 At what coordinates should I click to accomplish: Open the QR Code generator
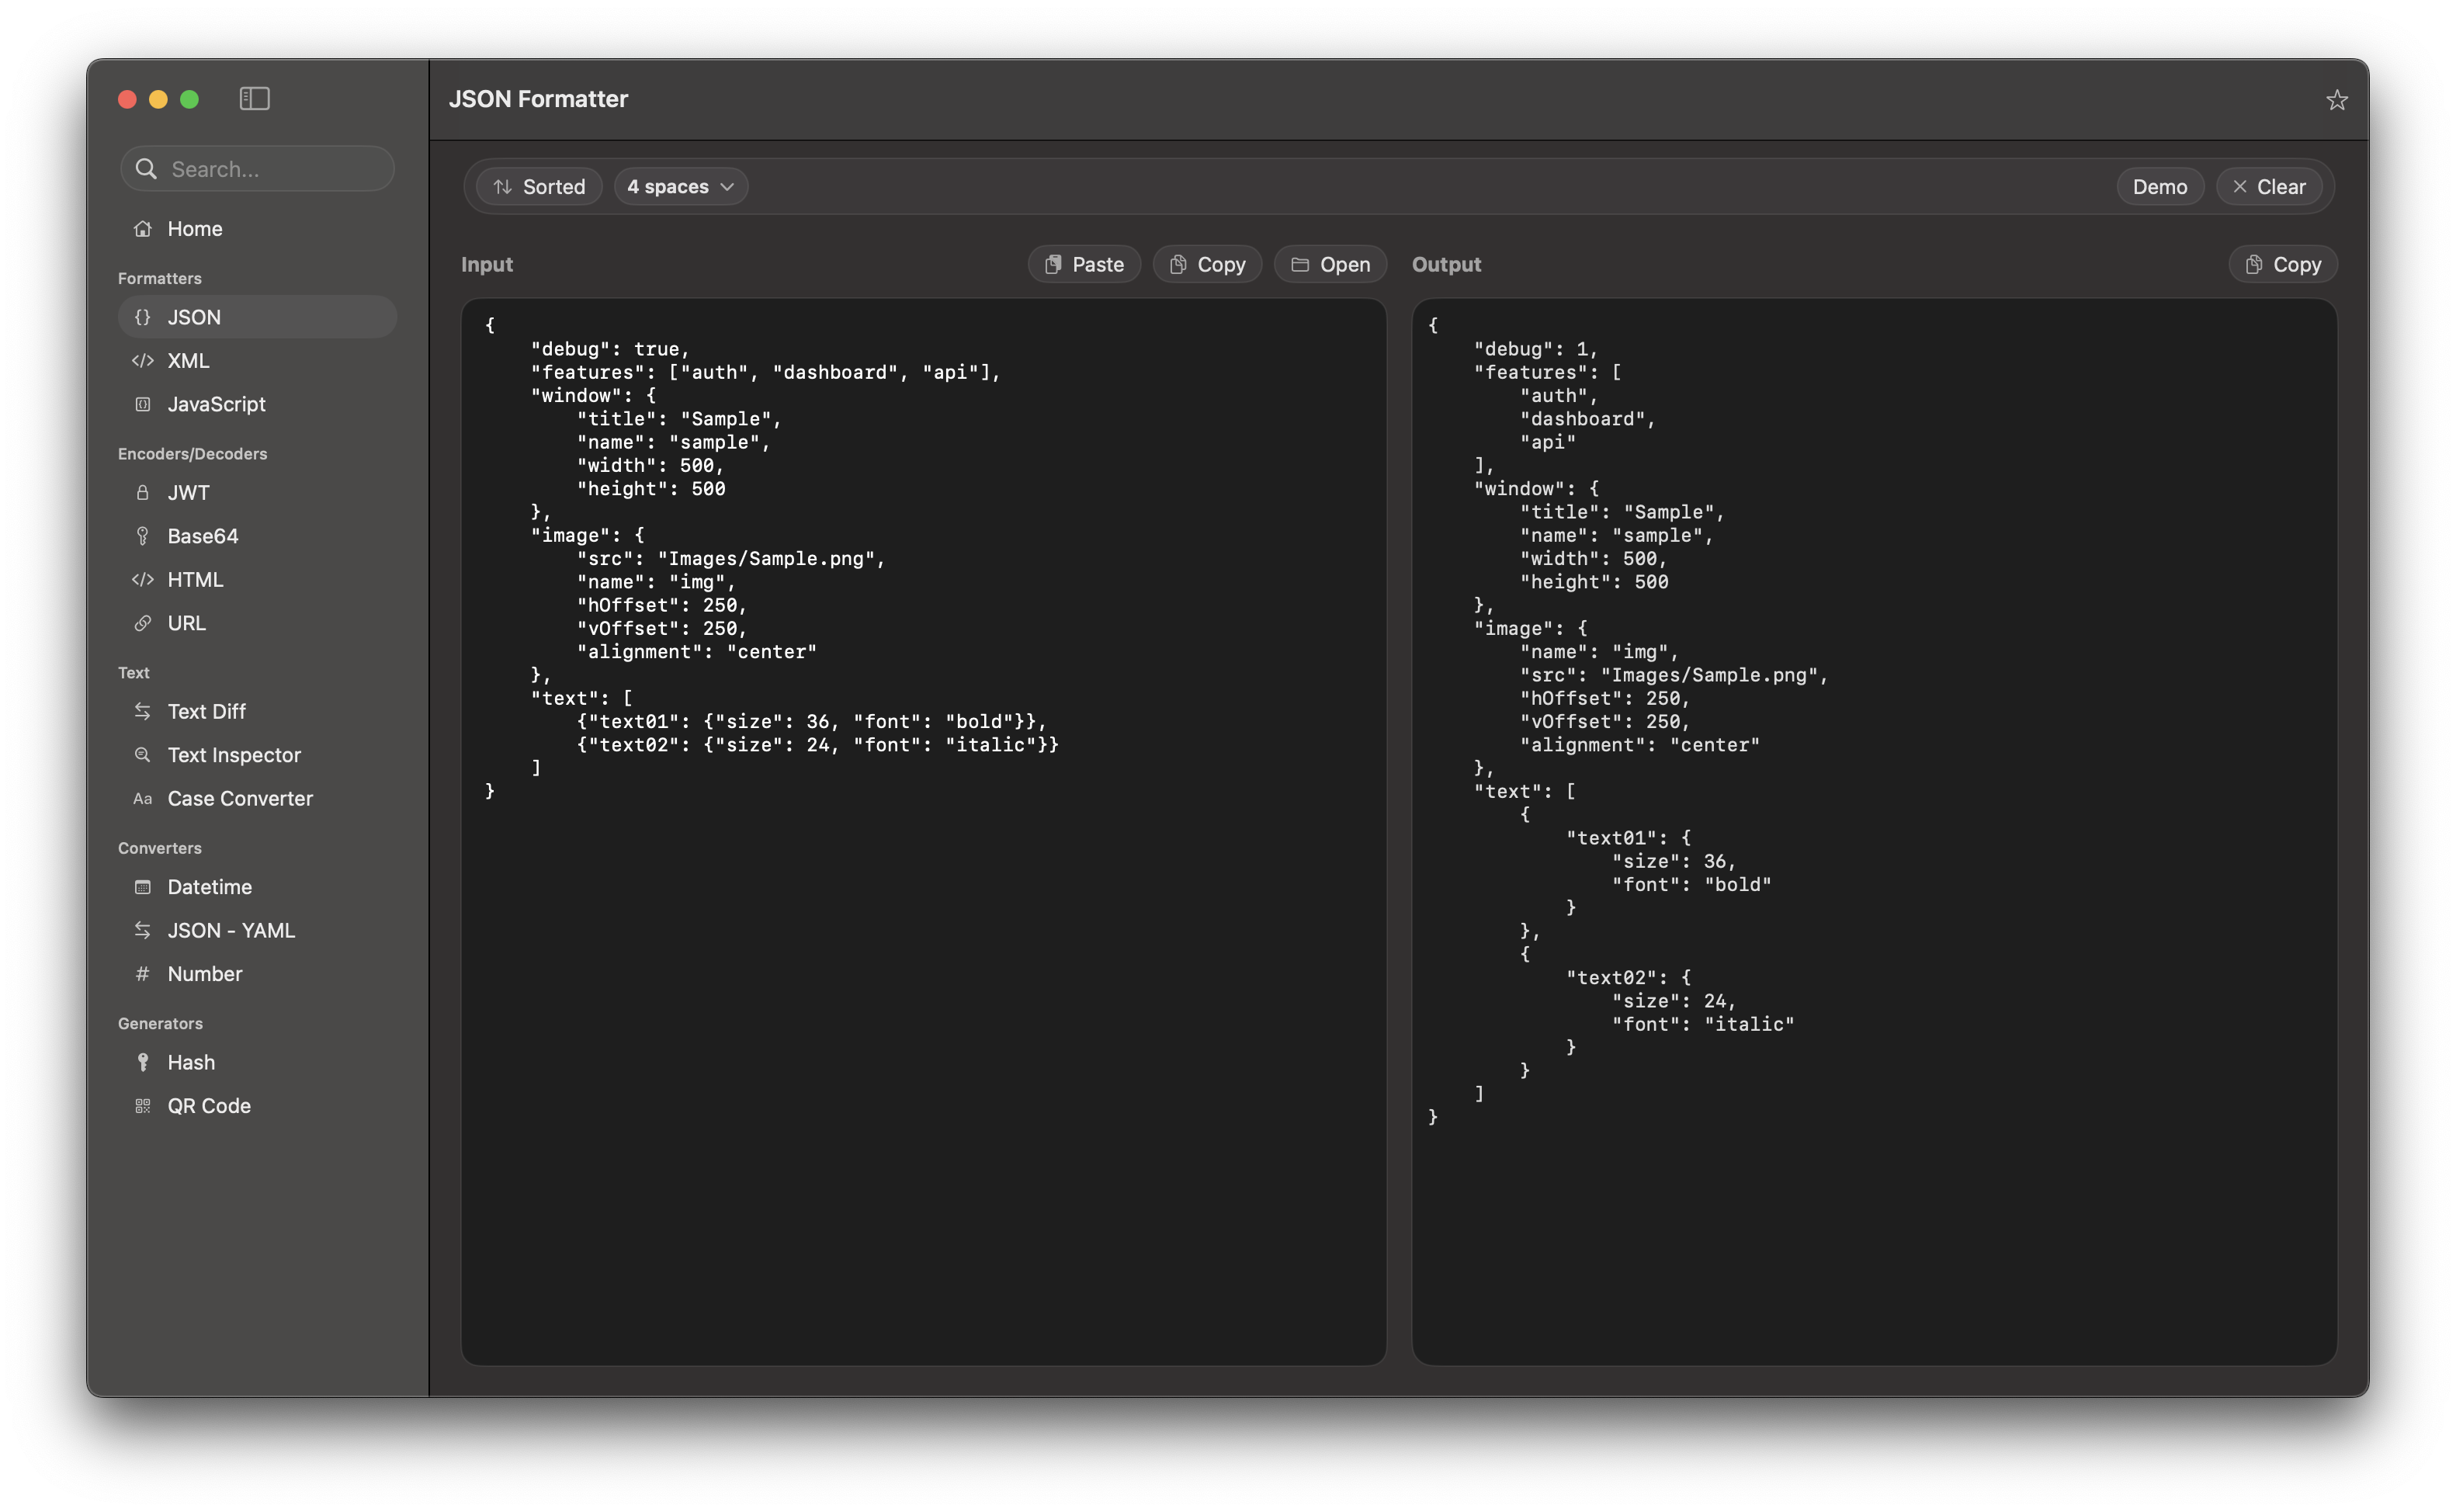point(208,1105)
